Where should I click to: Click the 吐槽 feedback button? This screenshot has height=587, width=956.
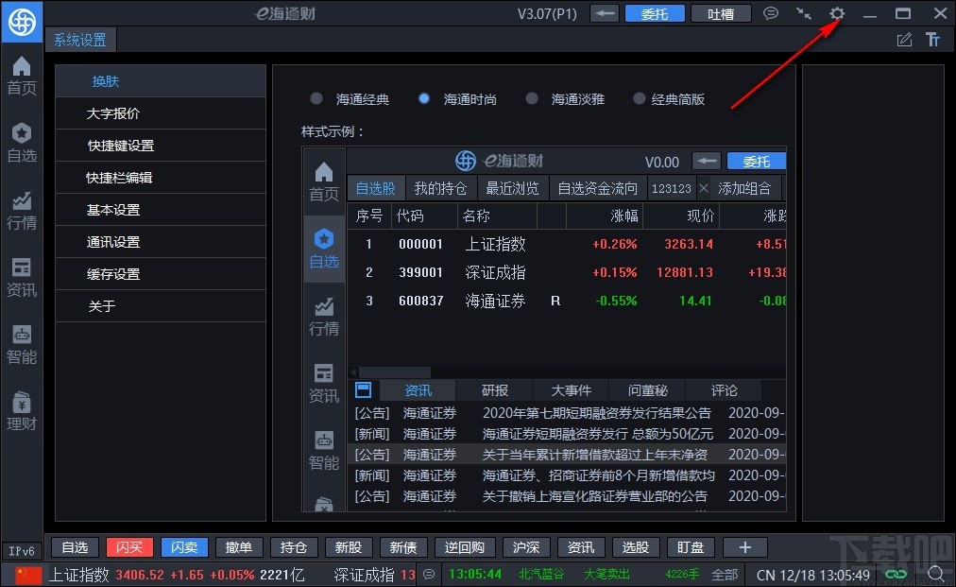tap(721, 13)
